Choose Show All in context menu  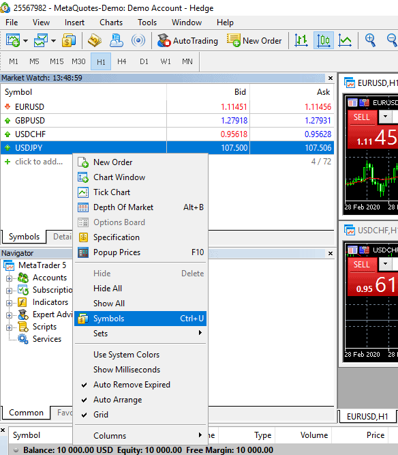(x=140, y=304)
